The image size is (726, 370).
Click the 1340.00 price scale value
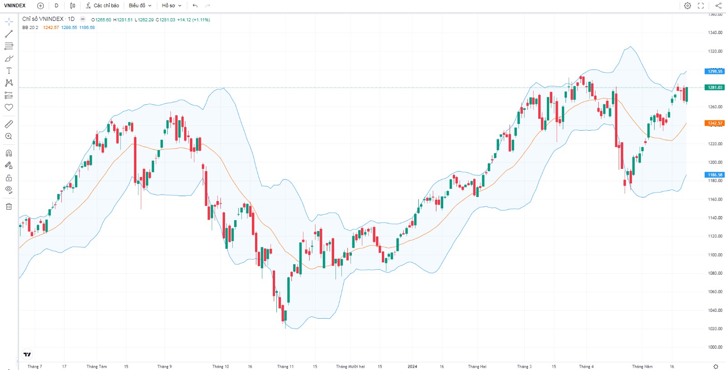[715, 33]
